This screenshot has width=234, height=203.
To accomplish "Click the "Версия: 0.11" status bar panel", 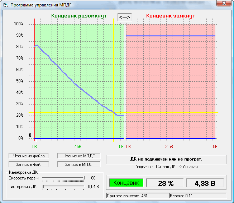I will click(197, 196).
